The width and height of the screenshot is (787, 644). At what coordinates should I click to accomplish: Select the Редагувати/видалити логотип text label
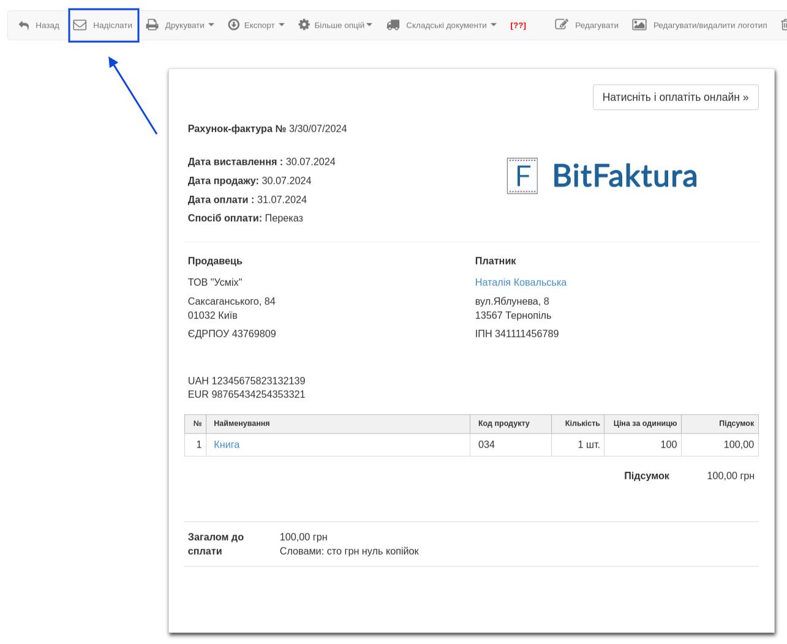click(x=710, y=26)
